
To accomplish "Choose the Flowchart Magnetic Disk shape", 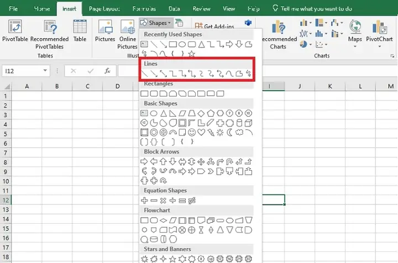I will click(x=154, y=239).
